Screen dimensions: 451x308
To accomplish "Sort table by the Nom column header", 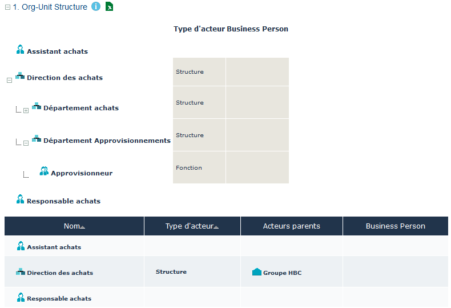I will tap(74, 226).
